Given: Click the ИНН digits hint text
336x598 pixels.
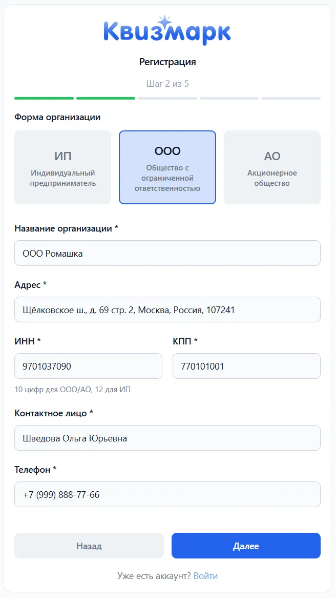Looking at the screenshot, I should point(72,390).
